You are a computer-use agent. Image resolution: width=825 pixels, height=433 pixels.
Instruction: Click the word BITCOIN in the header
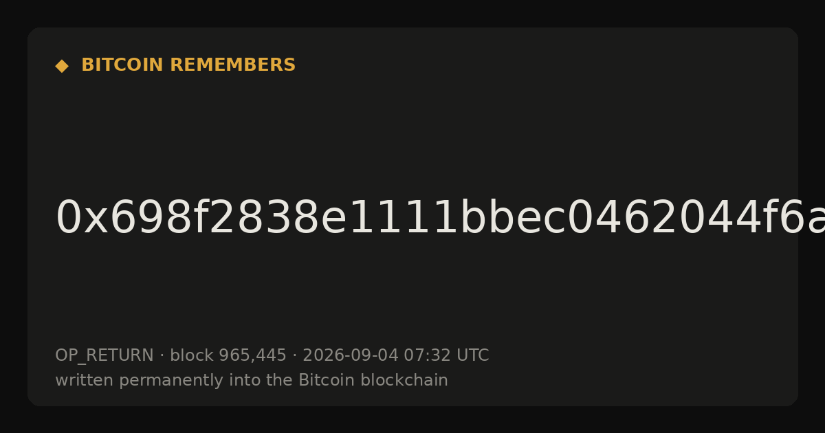click(122, 65)
